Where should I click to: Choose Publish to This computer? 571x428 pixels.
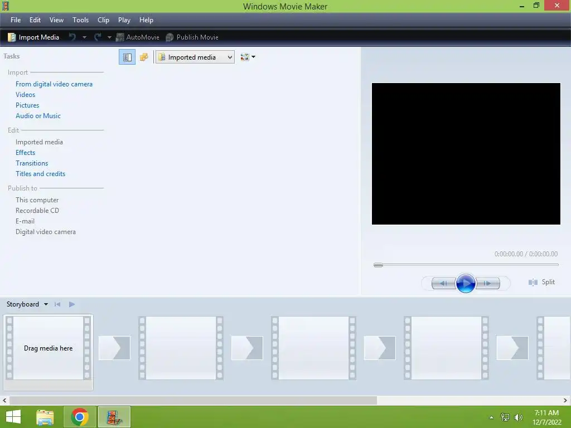point(37,200)
